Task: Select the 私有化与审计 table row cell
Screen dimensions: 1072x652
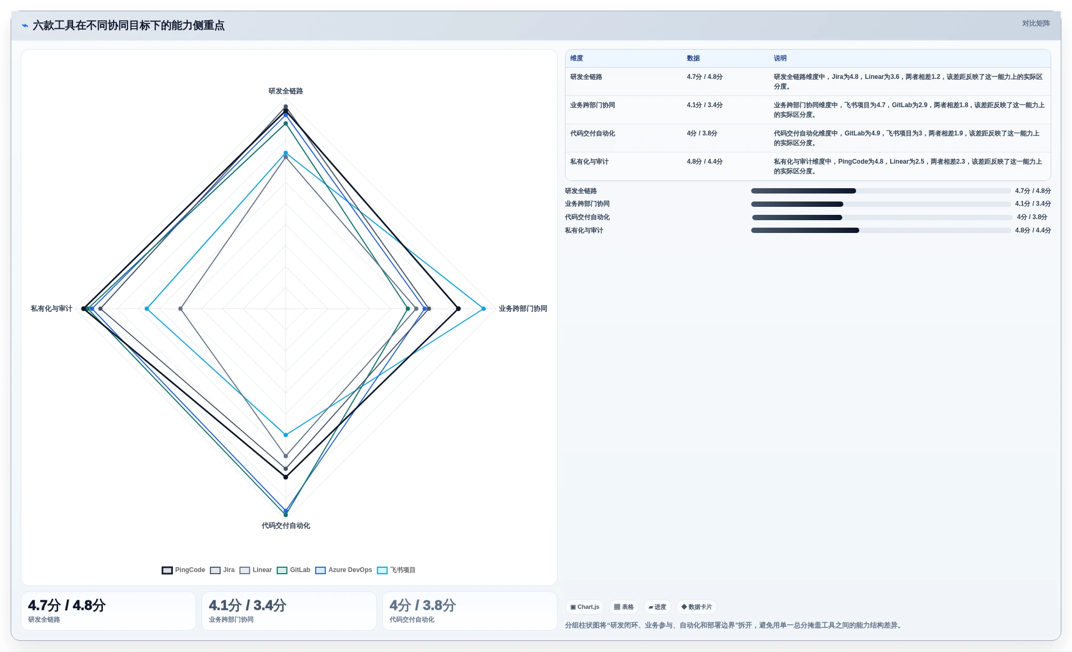Action: [x=590, y=162]
